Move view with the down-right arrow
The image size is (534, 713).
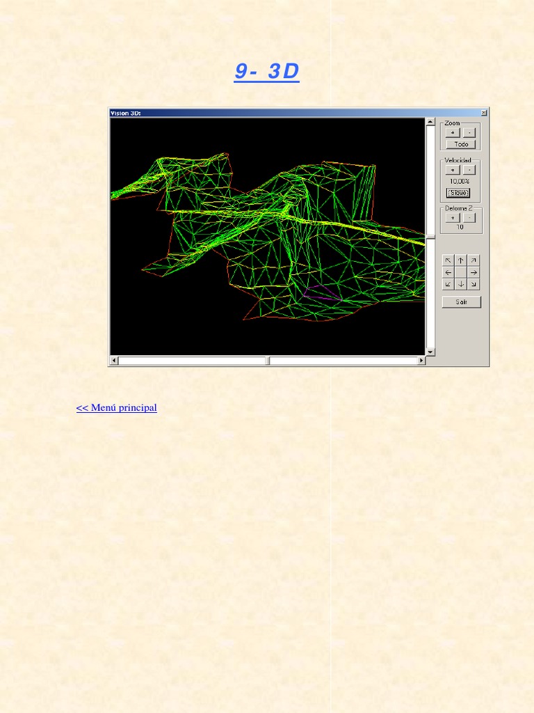pos(474,284)
